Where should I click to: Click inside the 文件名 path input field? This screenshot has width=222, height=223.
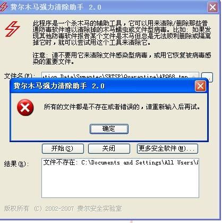(x=116, y=76)
